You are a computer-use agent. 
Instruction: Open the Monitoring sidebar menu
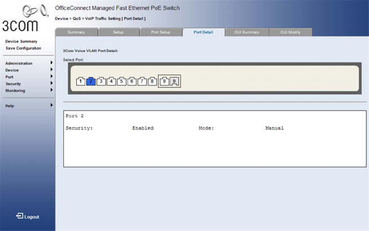pyautogui.click(x=15, y=91)
